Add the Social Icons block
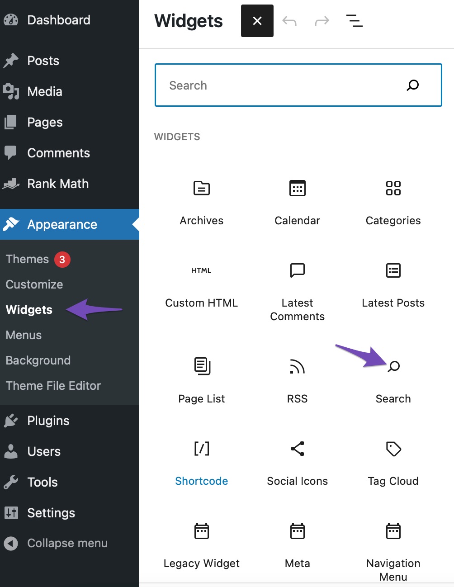The image size is (454, 587). (x=297, y=461)
